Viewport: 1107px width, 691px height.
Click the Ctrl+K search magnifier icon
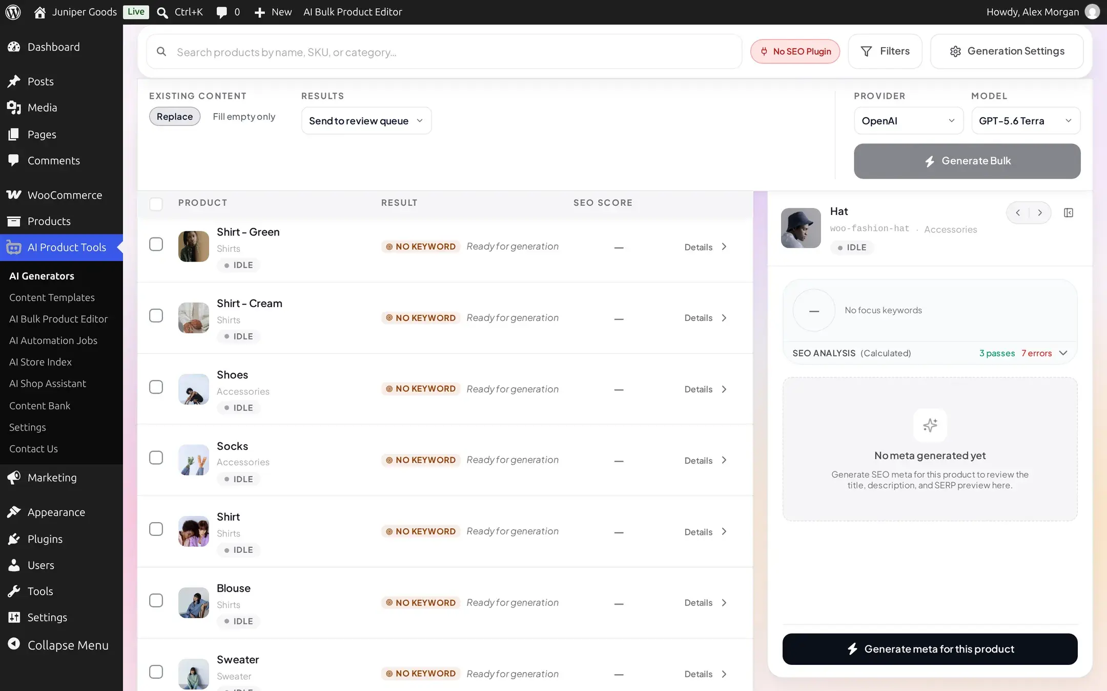tap(162, 12)
